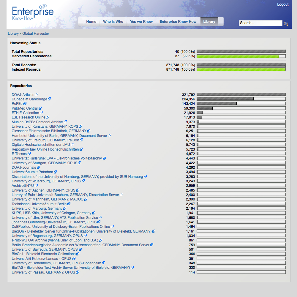Screen dimensions: 297x297
Task: Open the University of Ulm VTS link
Action: [x=55, y=218]
